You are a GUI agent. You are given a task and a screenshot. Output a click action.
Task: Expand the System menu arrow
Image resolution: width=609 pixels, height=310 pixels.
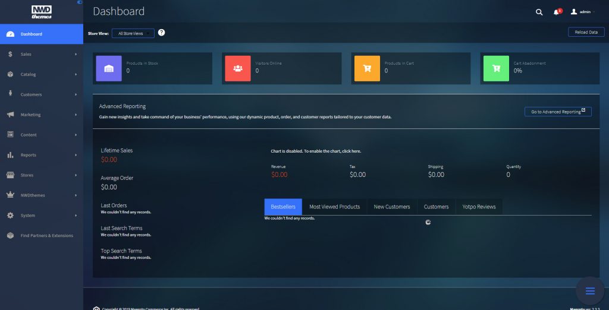[76, 216]
